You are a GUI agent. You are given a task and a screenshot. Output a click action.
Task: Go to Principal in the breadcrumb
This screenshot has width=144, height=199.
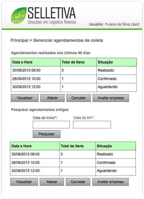pos(19,40)
